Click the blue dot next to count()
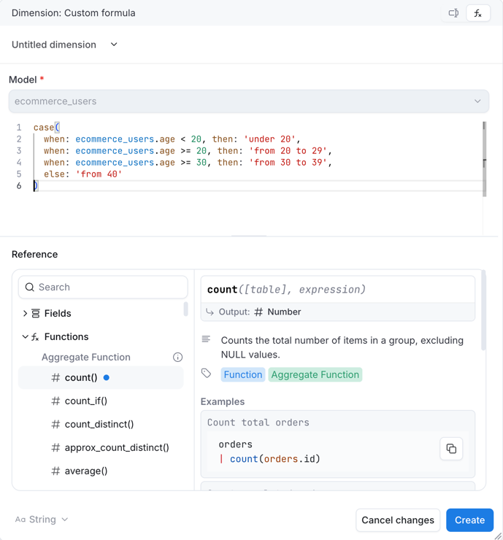Image resolution: width=503 pixels, height=540 pixels. [107, 378]
